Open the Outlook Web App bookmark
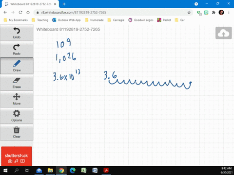234x175 pixels. 66,20
